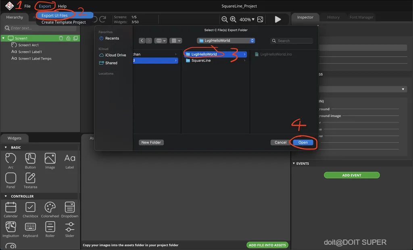Open the column view options dropdown
The width and height of the screenshot is (413, 250).
pos(161,41)
